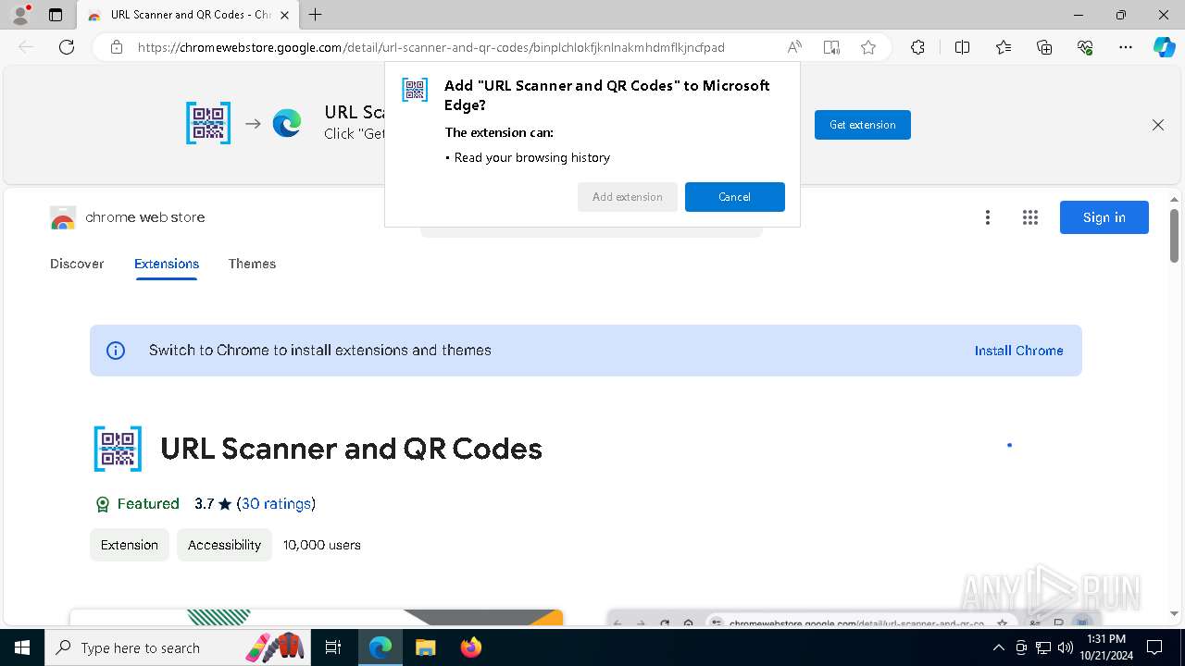Open the Copilot sidebar icon
The width and height of the screenshot is (1185, 666).
[x=1164, y=47]
